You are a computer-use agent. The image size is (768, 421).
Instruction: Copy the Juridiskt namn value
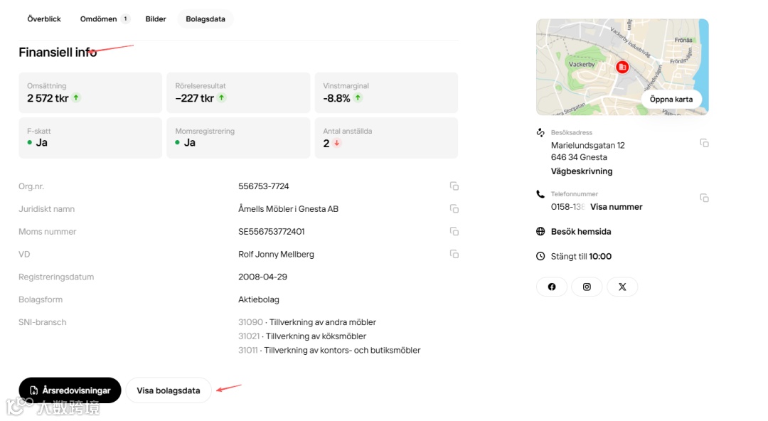coord(454,209)
